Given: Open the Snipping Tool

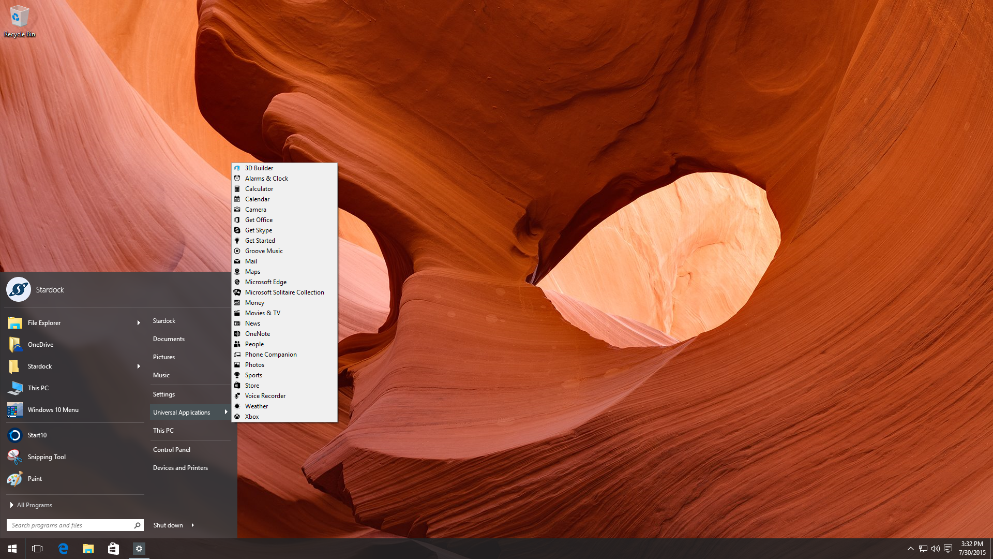Looking at the screenshot, I should 46,457.
